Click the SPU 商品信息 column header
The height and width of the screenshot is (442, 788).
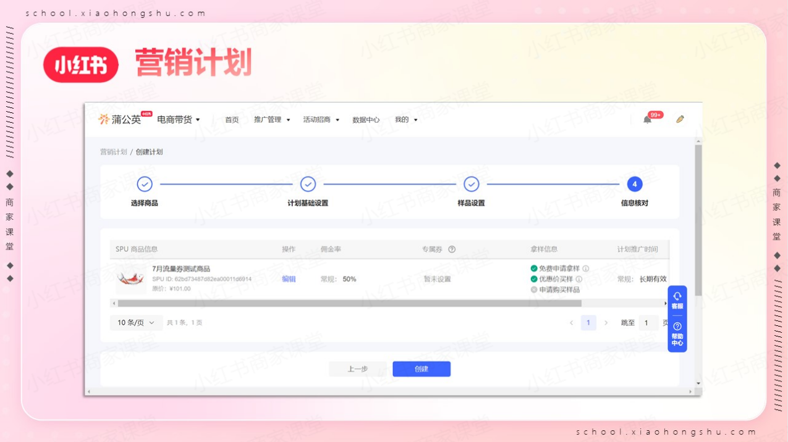(x=137, y=249)
